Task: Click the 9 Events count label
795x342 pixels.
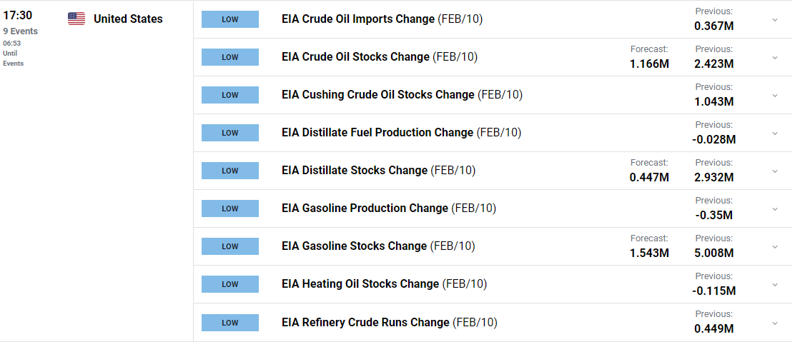Action: pyautogui.click(x=20, y=31)
